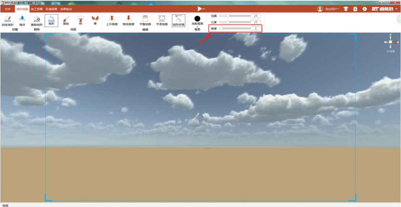Screen dimensions: 401x207
Task: Expand the 当前笔刷 brush dropdown arrow
Action: tap(197, 27)
